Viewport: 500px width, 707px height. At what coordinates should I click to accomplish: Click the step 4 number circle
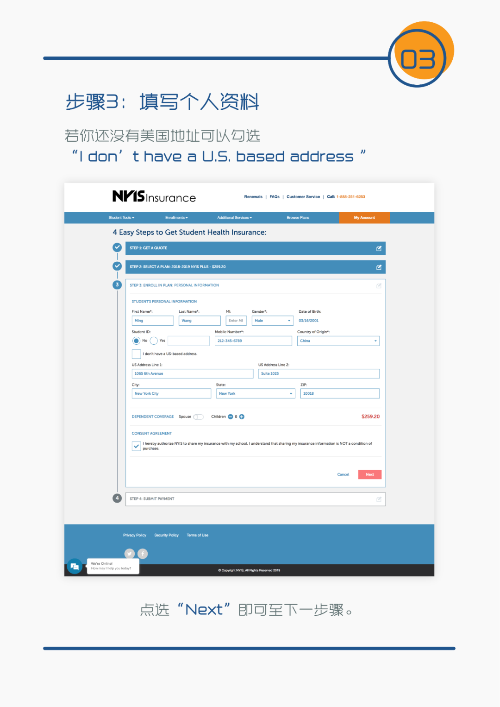(117, 498)
